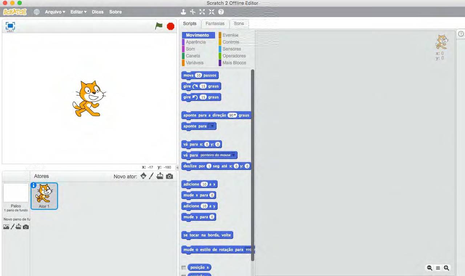Upload a new sprite from file
Viewport: 465px width, 276px height.
[x=160, y=176]
